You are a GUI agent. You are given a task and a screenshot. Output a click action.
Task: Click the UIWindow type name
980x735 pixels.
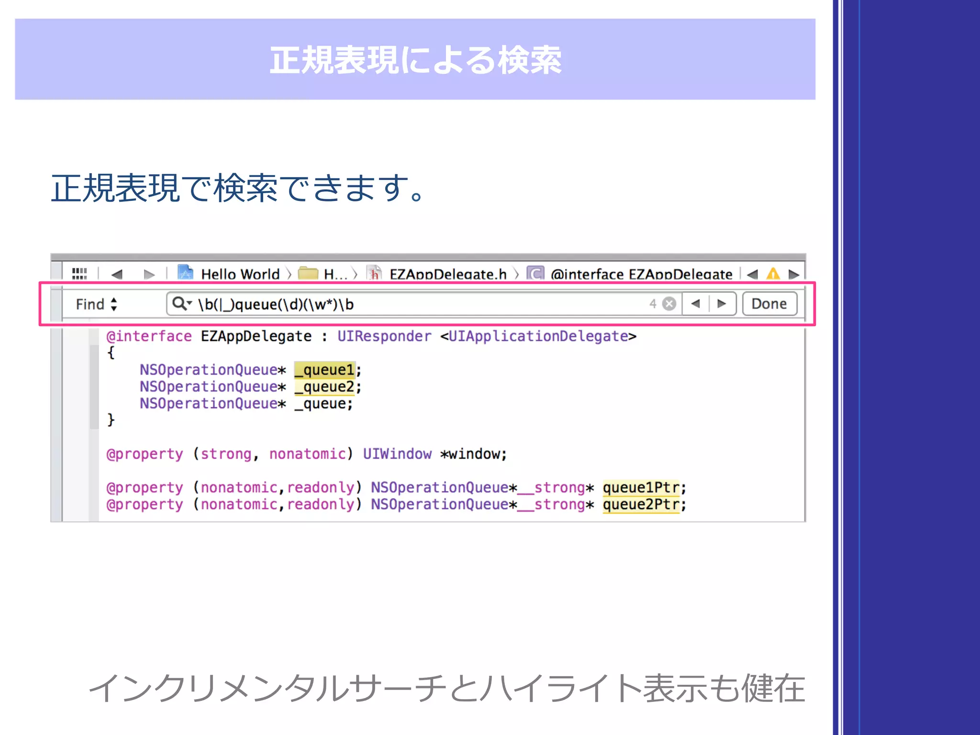point(397,454)
